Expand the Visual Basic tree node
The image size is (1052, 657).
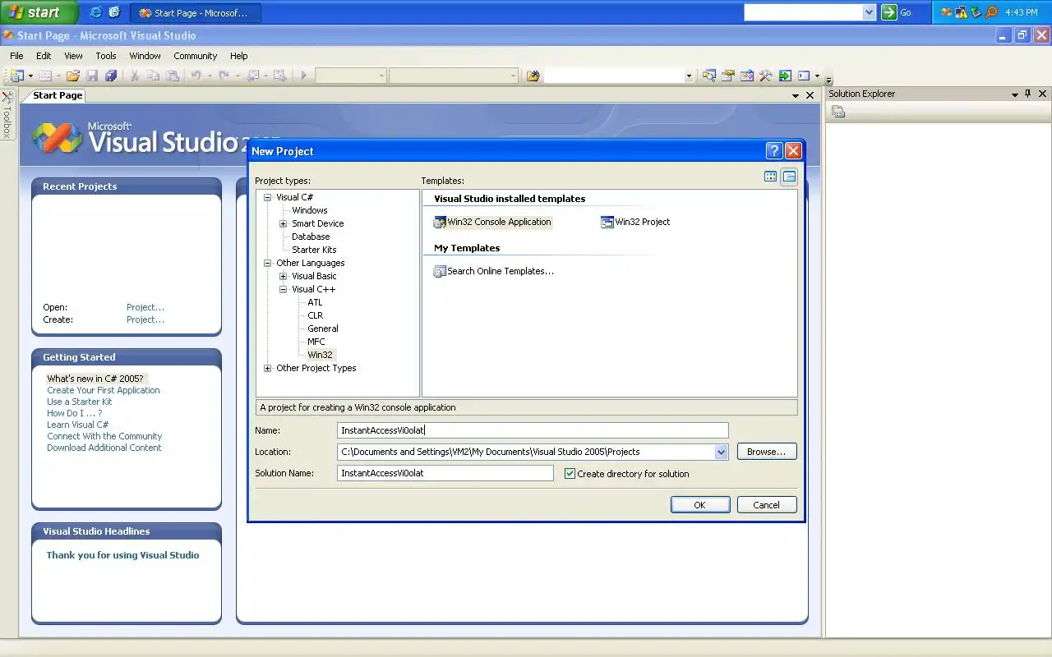[x=284, y=276]
